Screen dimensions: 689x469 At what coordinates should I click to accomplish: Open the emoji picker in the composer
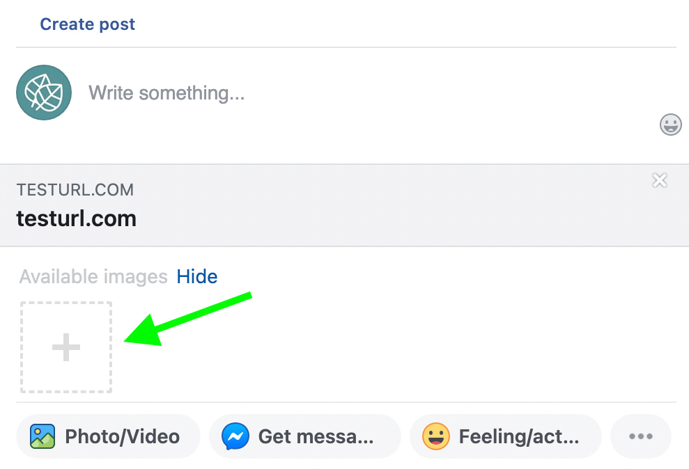click(669, 125)
